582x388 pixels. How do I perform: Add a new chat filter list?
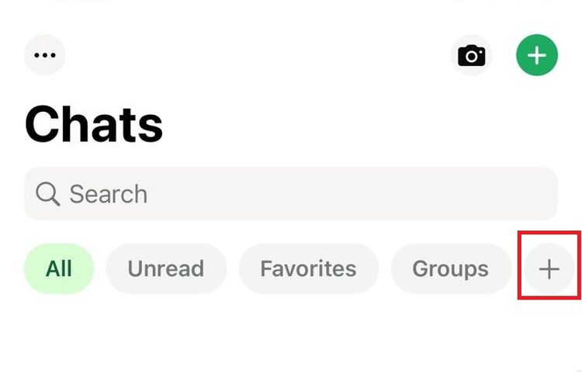pyautogui.click(x=549, y=269)
